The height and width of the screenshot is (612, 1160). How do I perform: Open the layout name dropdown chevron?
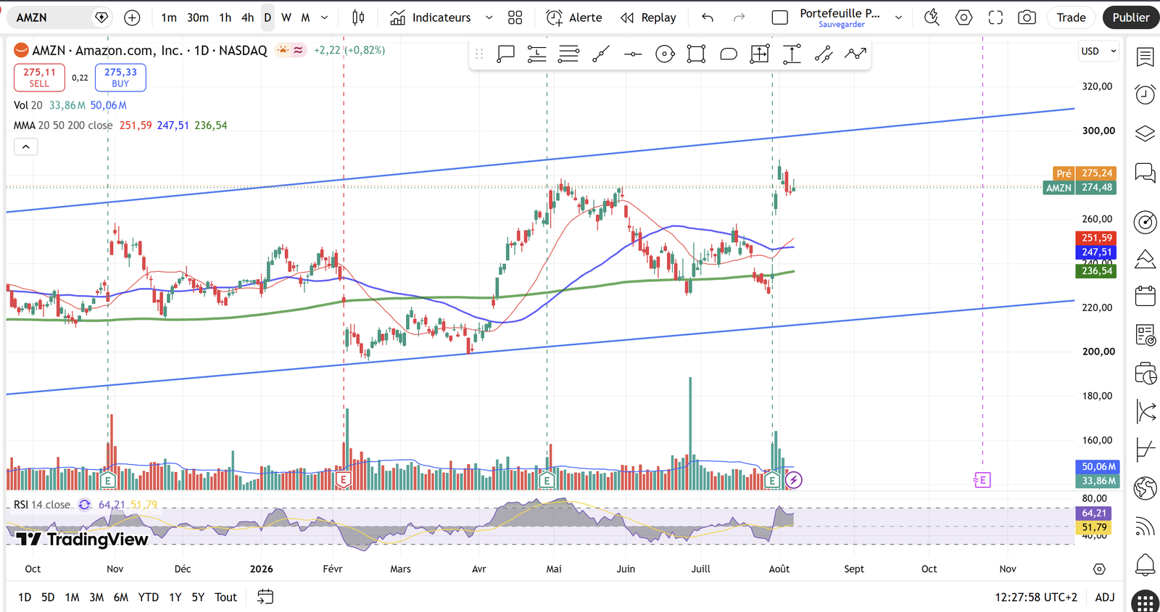[899, 17]
